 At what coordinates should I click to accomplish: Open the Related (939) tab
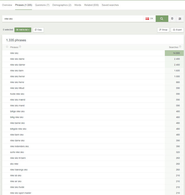pos(92,5)
